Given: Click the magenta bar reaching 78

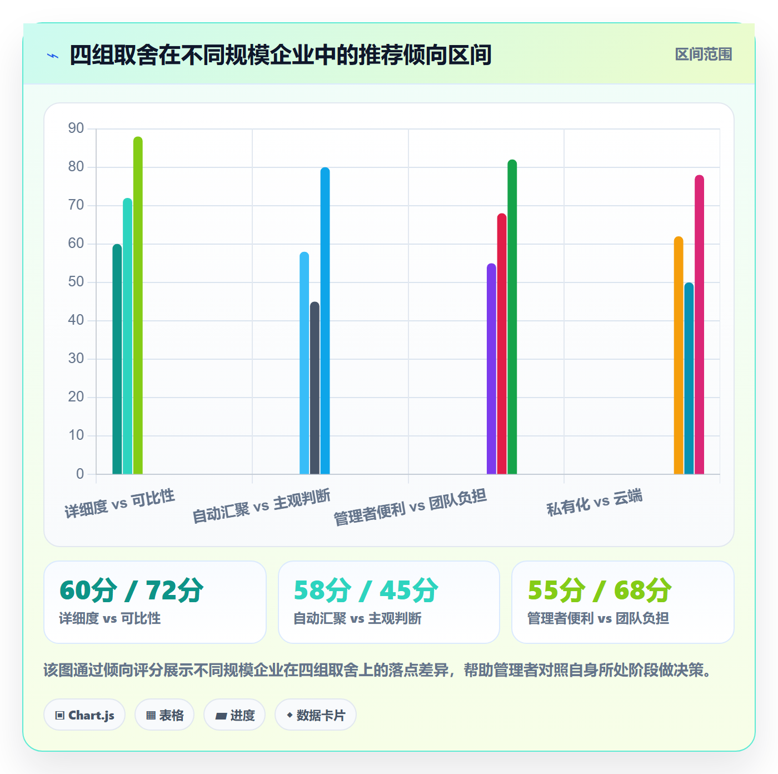Looking at the screenshot, I should pos(700,325).
